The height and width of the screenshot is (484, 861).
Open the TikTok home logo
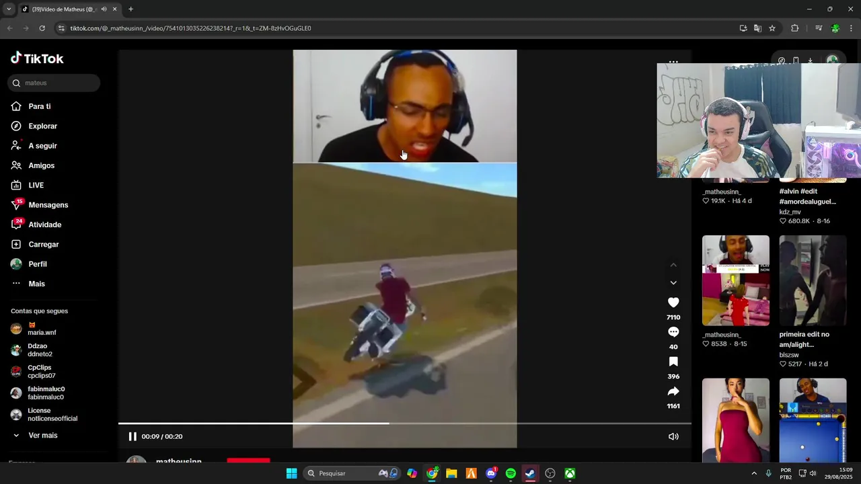pyautogui.click(x=37, y=58)
